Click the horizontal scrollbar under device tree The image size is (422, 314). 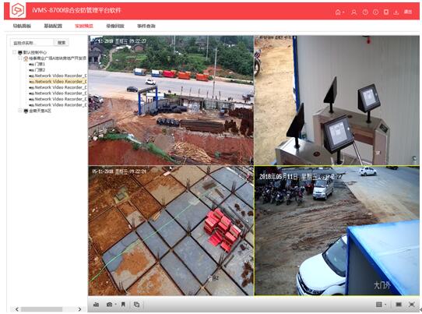coord(42,309)
